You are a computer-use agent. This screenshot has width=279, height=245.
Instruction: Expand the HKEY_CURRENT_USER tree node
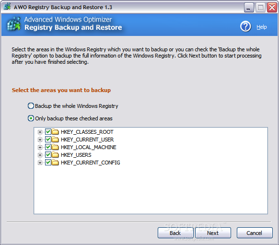pyautogui.click(x=40, y=140)
